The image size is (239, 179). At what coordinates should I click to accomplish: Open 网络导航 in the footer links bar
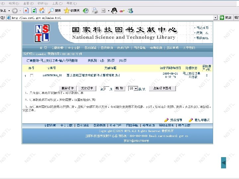pos(132,125)
